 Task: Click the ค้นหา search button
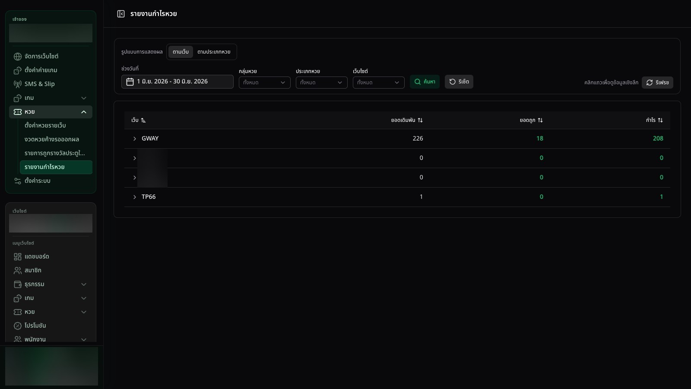coord(425,82)
